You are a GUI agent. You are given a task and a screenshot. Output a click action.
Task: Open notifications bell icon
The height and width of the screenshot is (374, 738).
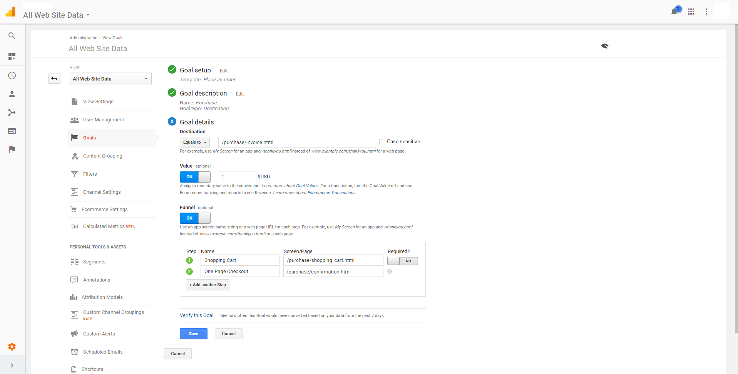tap(674, 12)
